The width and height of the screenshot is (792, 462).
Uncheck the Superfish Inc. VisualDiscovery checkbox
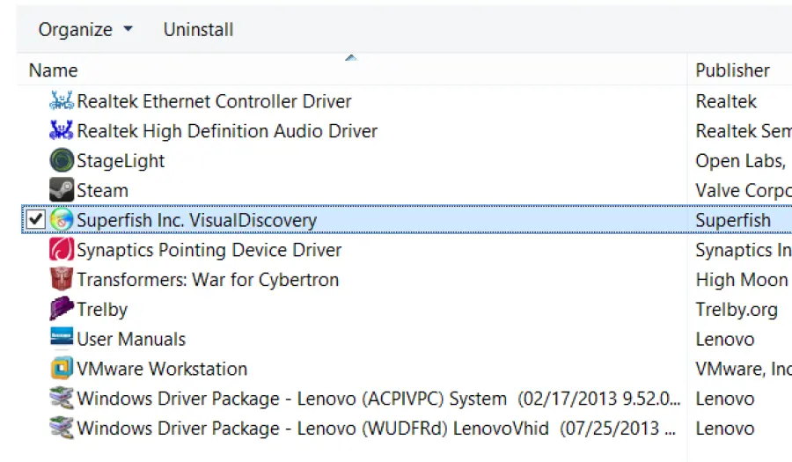pos(36,220)
